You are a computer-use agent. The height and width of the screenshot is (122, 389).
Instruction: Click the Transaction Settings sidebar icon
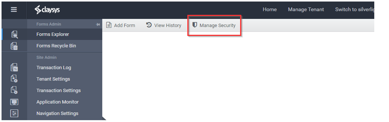14,91
